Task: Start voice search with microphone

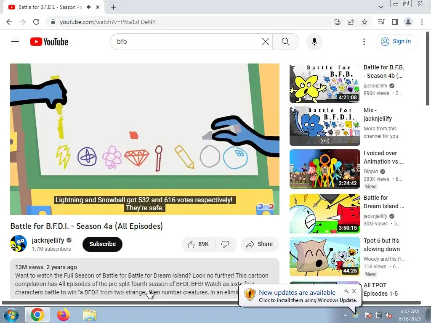Action: [x=314, y=42]
